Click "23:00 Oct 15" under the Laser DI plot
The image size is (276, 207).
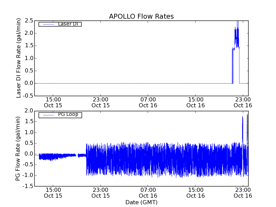tap(100, 102)
